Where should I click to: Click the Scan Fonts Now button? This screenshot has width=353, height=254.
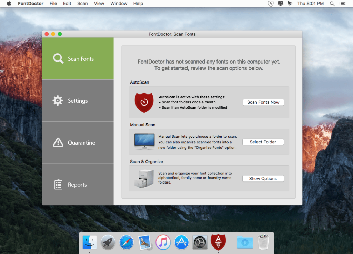coord(263,102)
